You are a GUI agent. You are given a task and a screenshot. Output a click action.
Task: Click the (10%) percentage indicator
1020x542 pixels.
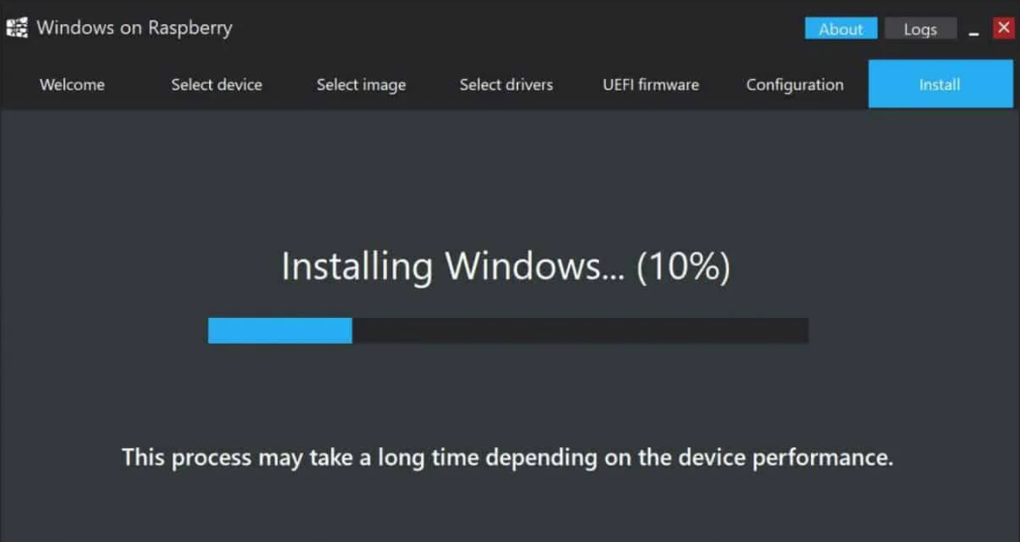click(682, 267)
